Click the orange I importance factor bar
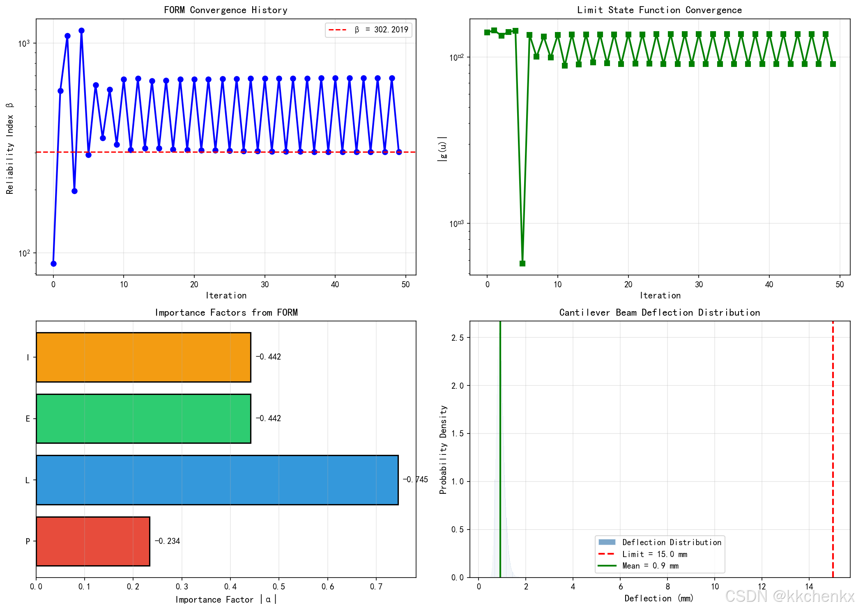The width and height of the screenshot is (856, 610). tap(143, 357)
